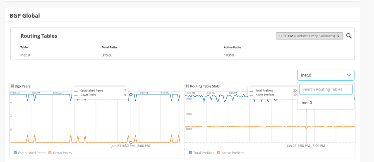374x162 pixels.
Task: Click the refresh icon in the update timer
Action: (338, 36)
